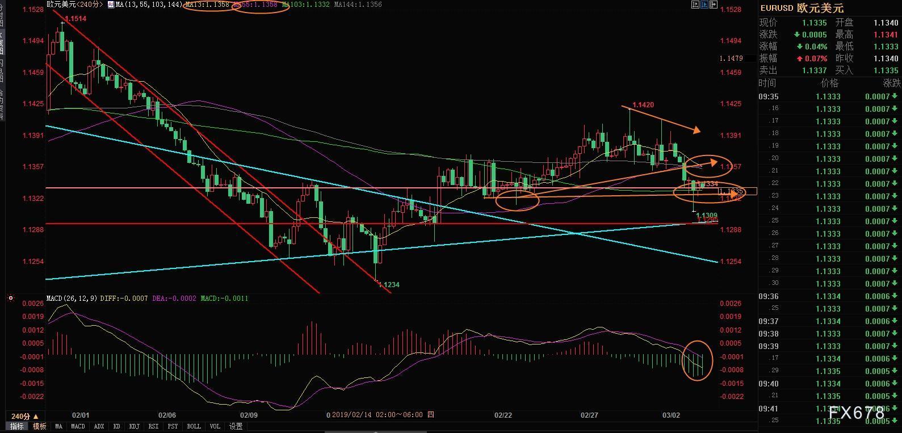
Task: Click the MACD sub-chart settings icon at left
Action: point(10,298)
